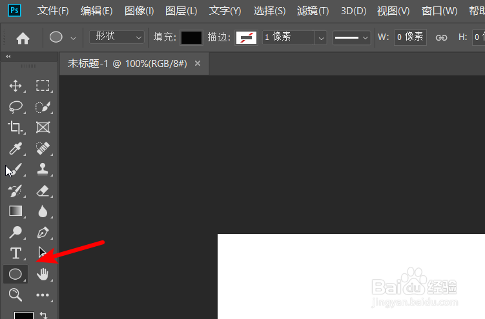This screenshot has height=319, width=485.
Task: Open the 图层(L) menu
Action: pyautogui.click(x=181, y=11)
